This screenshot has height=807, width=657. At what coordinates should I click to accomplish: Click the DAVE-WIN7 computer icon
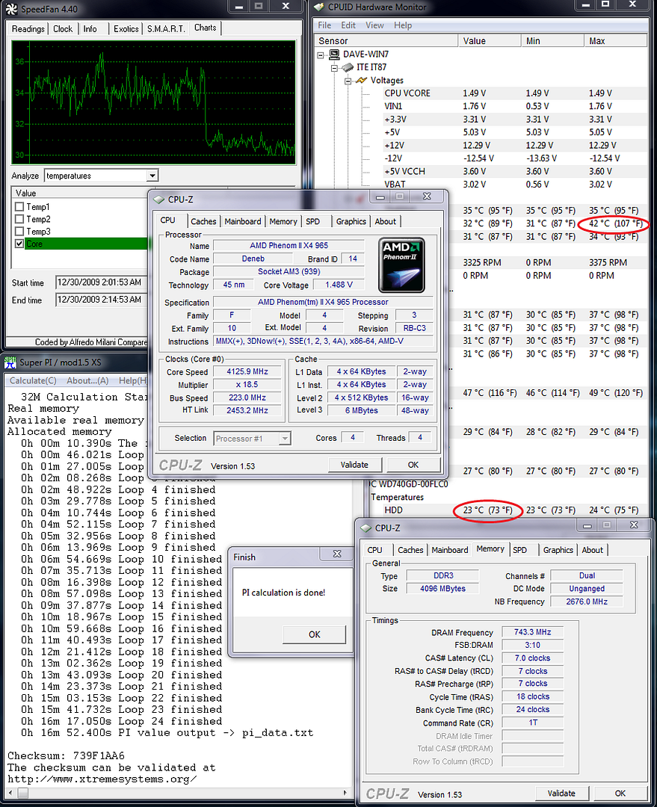(x=334, y=54)
